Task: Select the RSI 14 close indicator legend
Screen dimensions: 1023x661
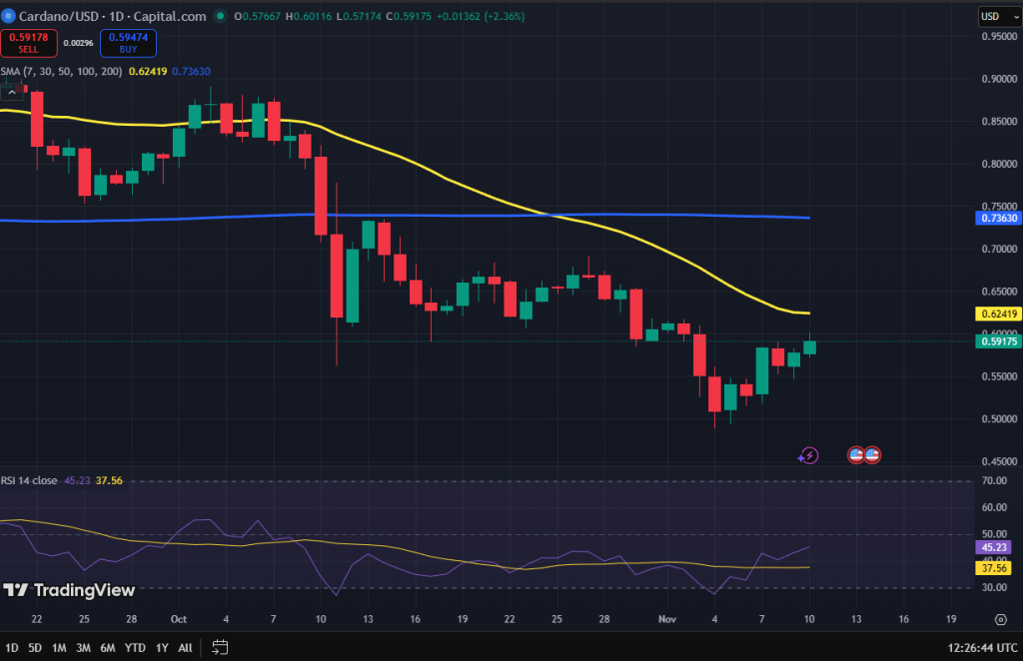Action: 30,480
